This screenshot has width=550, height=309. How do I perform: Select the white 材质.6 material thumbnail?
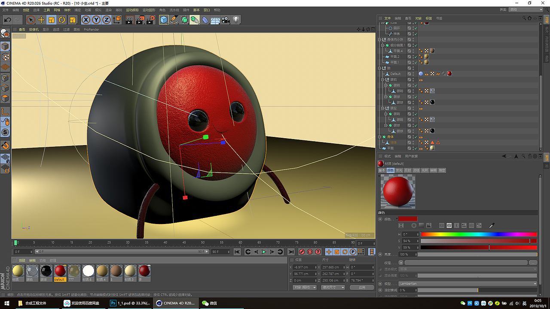pyautogui.click(x=88, y=271)
